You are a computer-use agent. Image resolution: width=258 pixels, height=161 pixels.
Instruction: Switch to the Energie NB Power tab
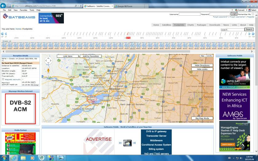[129, 6]
